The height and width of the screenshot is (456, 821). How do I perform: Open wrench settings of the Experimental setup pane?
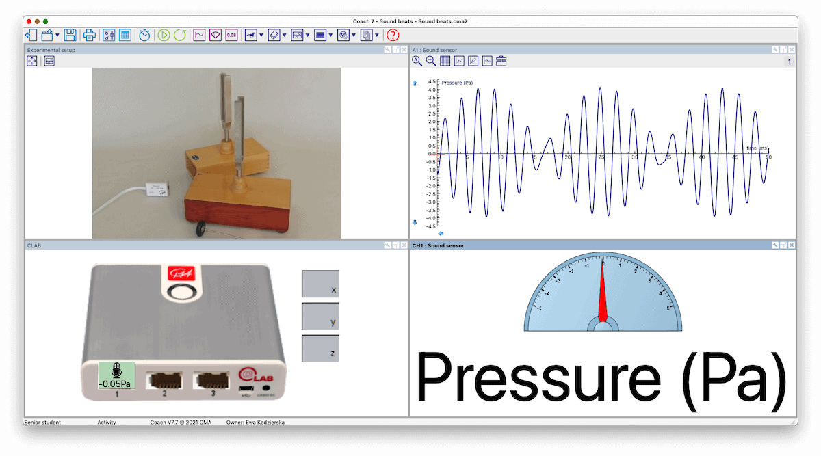pos(387,50)
